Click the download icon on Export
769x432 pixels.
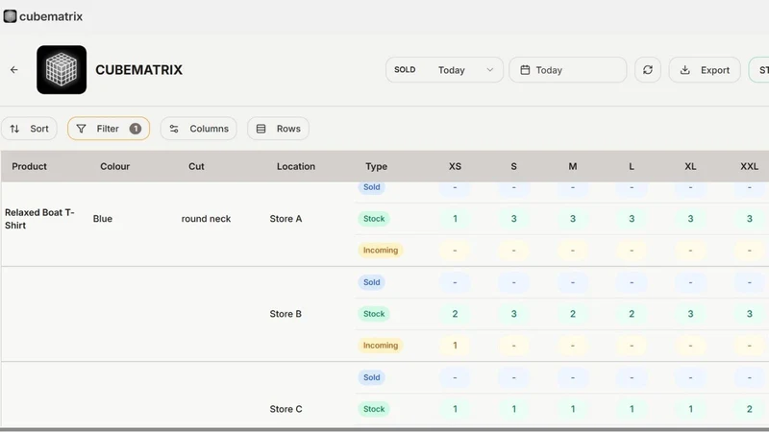(x=685, y=70)
